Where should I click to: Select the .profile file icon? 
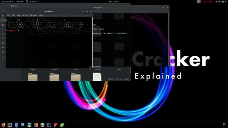point(97,77)
